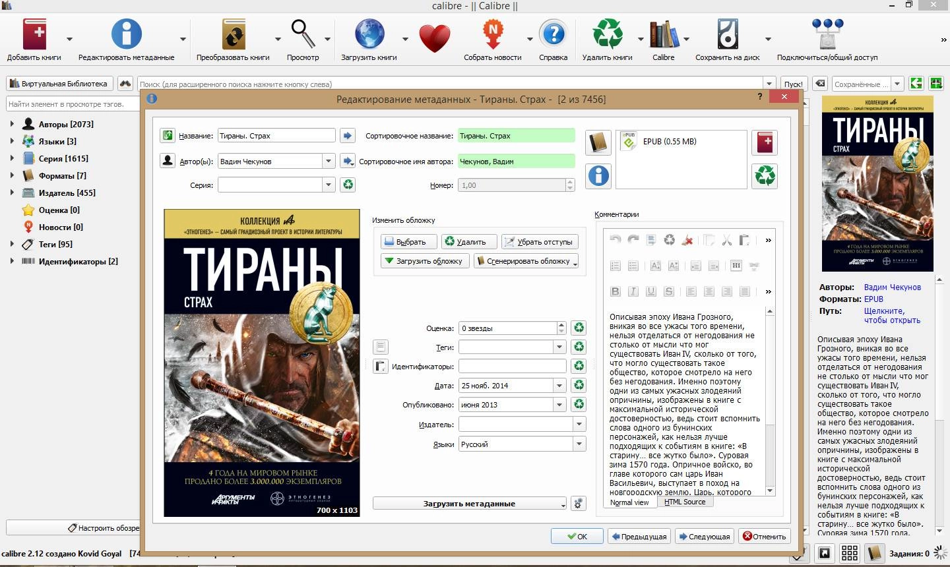Go to the Предыдущая book

[x=639, y=536]
